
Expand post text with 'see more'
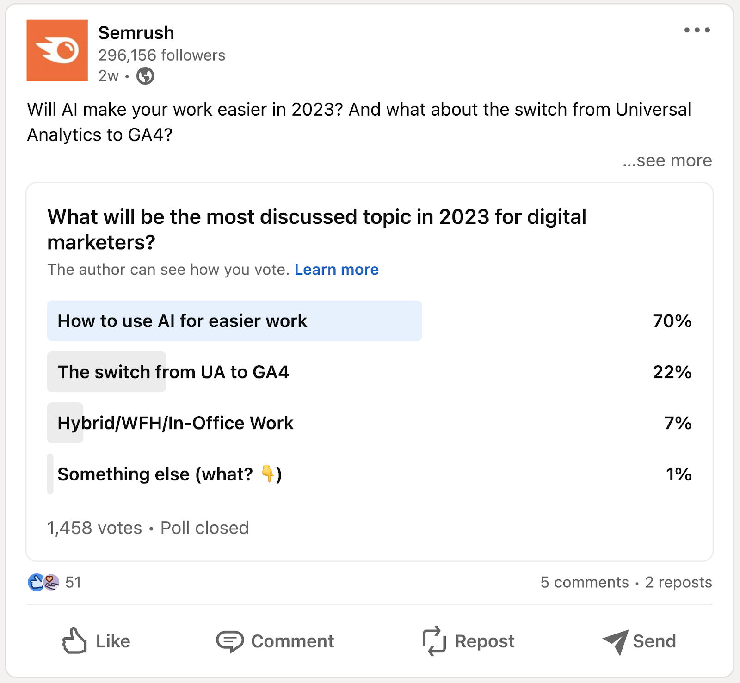667,160
